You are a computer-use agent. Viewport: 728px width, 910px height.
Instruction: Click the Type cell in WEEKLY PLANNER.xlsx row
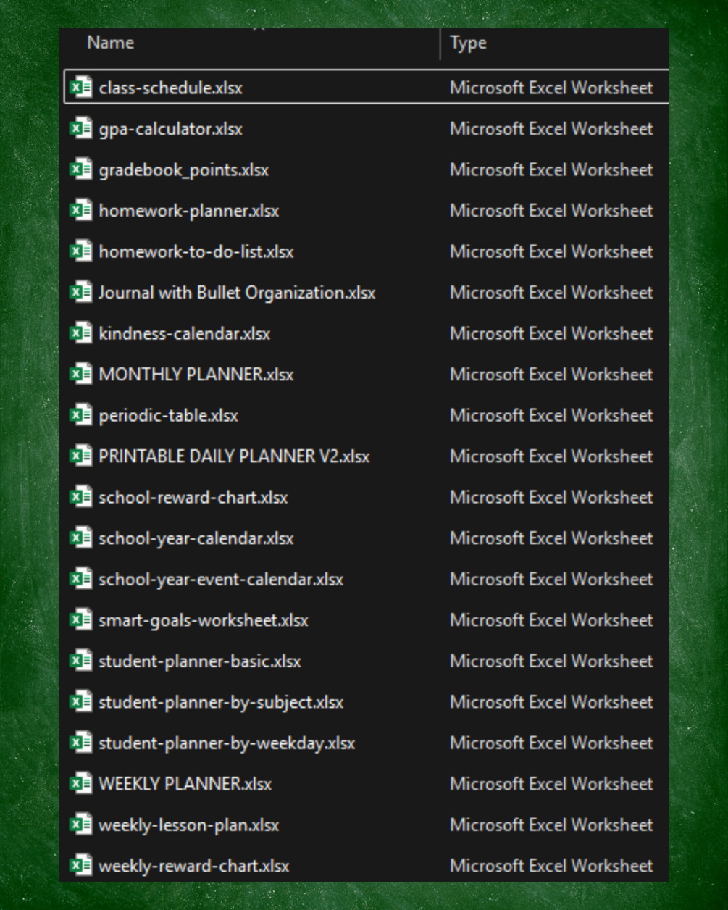pos(551,784)
